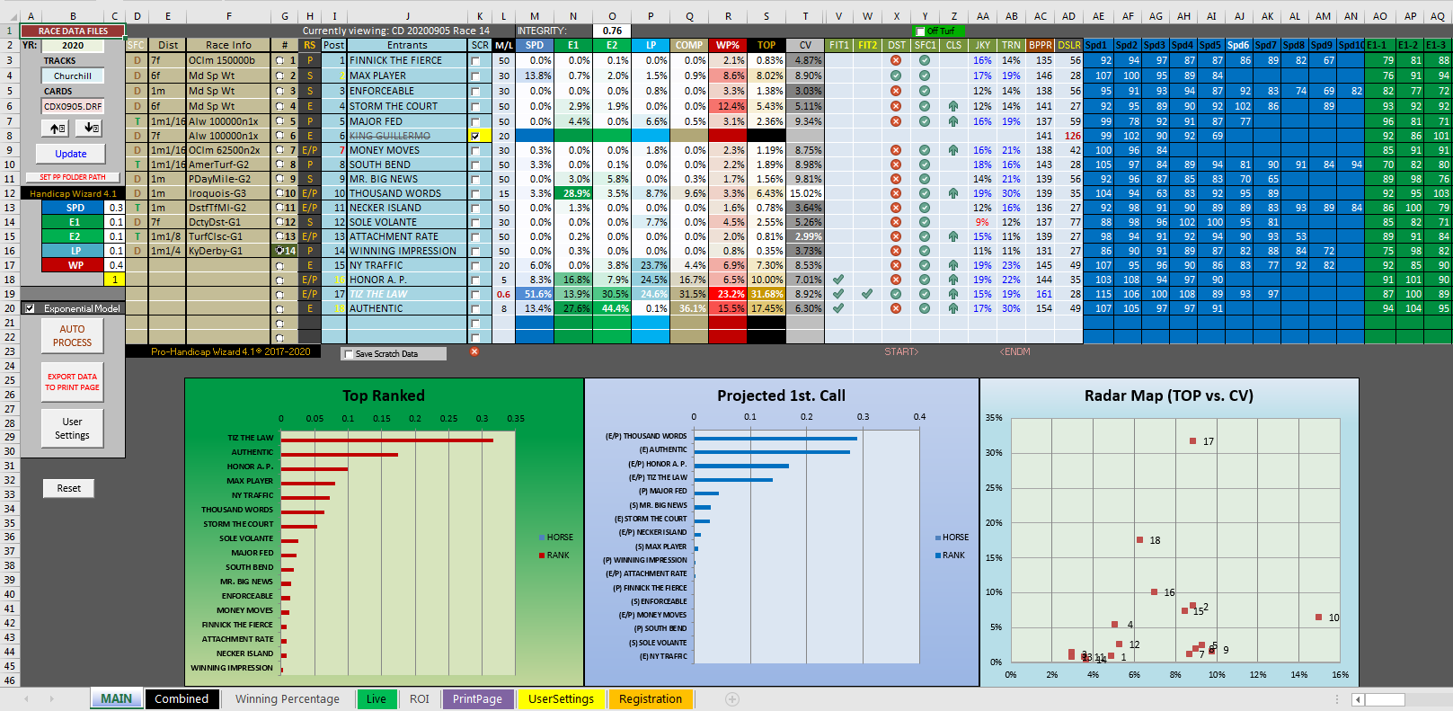
Task: Click the FIT1 checkmark for Honor A. P.
Action: click(838, 280)
